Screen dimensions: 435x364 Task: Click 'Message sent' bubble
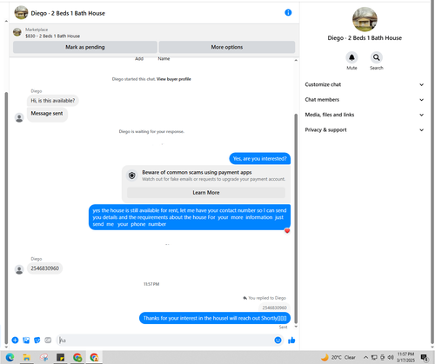click(47, 114)
